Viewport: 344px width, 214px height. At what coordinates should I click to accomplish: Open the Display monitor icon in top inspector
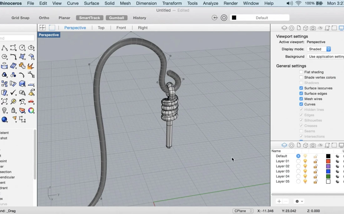point(341,28)
